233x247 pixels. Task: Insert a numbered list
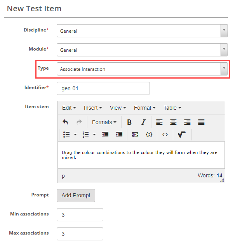coord(86,135)
